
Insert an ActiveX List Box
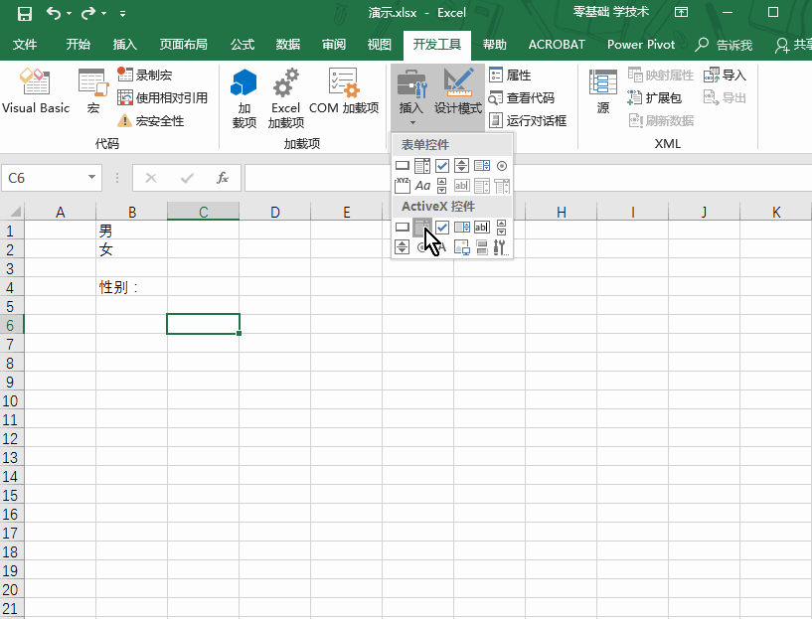(461, 227)
